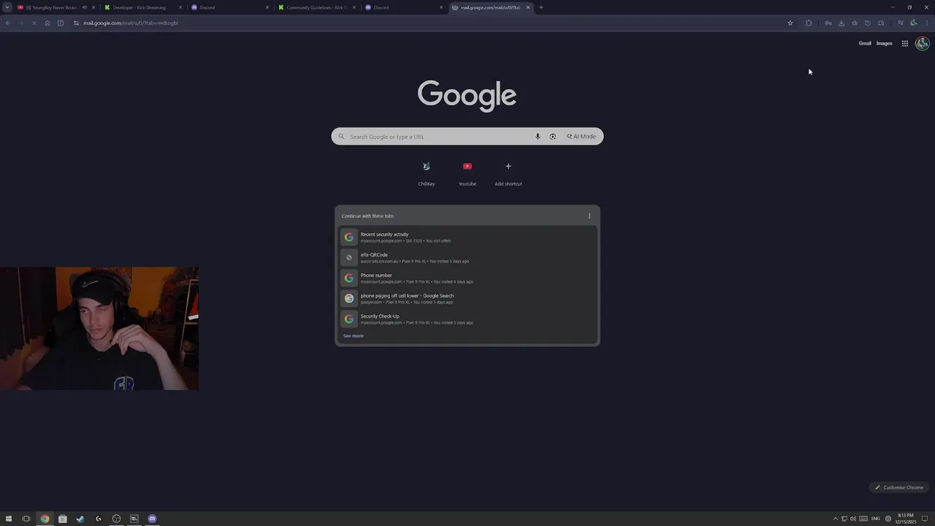Open the devices toolbar icon

[881, 23]
